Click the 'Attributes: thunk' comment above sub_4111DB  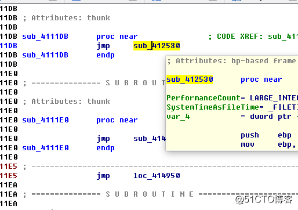tap(67, 18)
